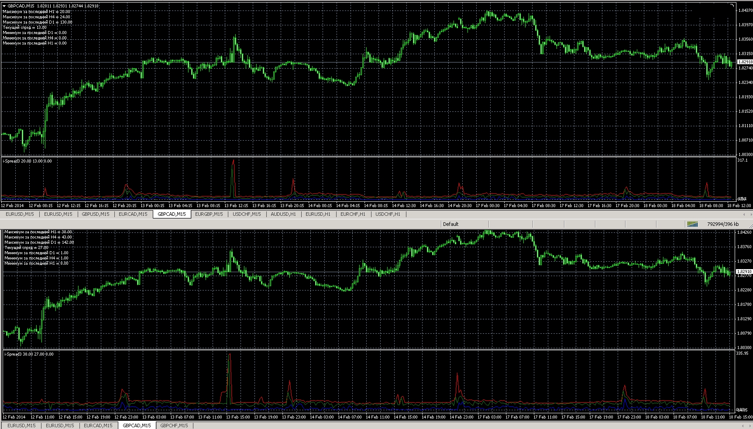753x429 pixels.
Task: Click the 1.80300 price axis value in upper chart
Action: 745,155
